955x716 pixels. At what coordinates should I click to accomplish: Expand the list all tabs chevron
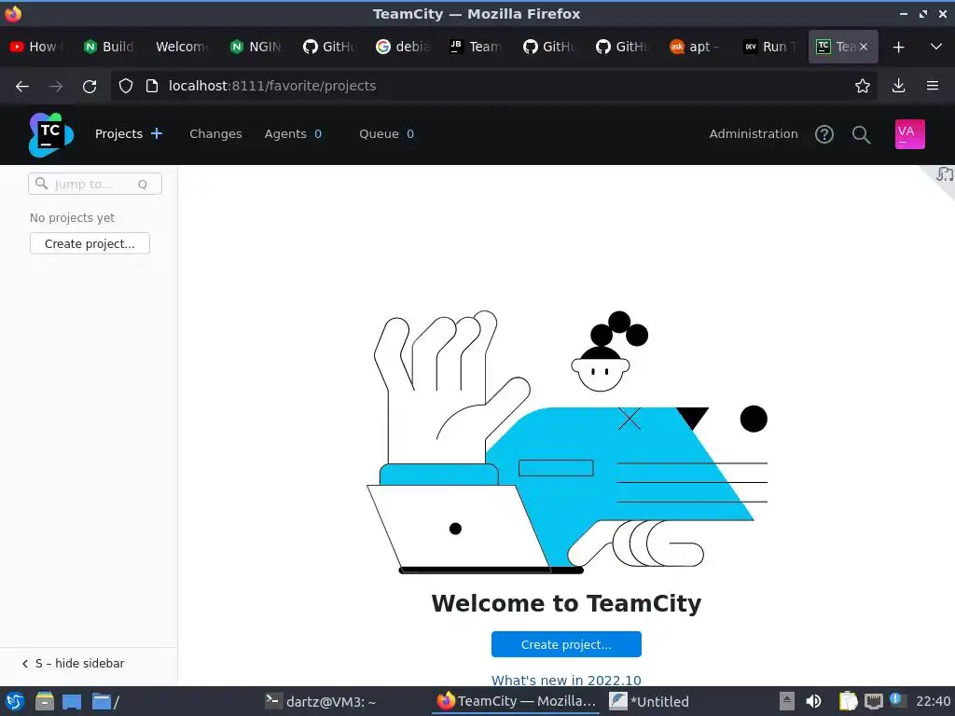point(936,47)
